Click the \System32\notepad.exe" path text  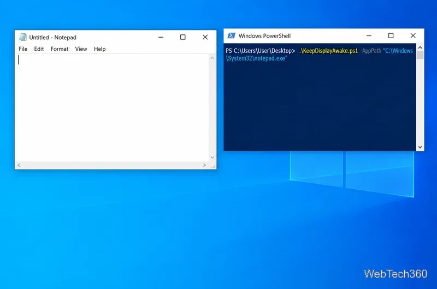[x=256, y=58]
